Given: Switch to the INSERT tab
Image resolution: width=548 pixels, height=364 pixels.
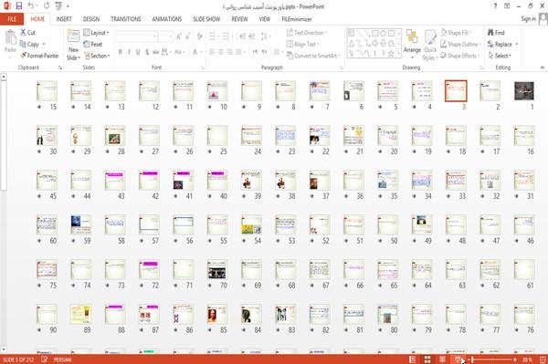Looking at the screenshot, I should pyautogui.click(x=64, y=19).
